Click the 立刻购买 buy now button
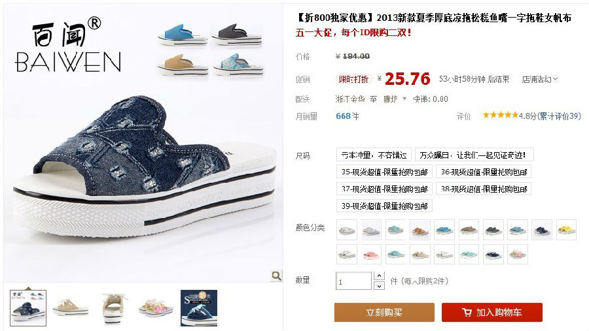The image size is (589, 331). tap(384, 312)
